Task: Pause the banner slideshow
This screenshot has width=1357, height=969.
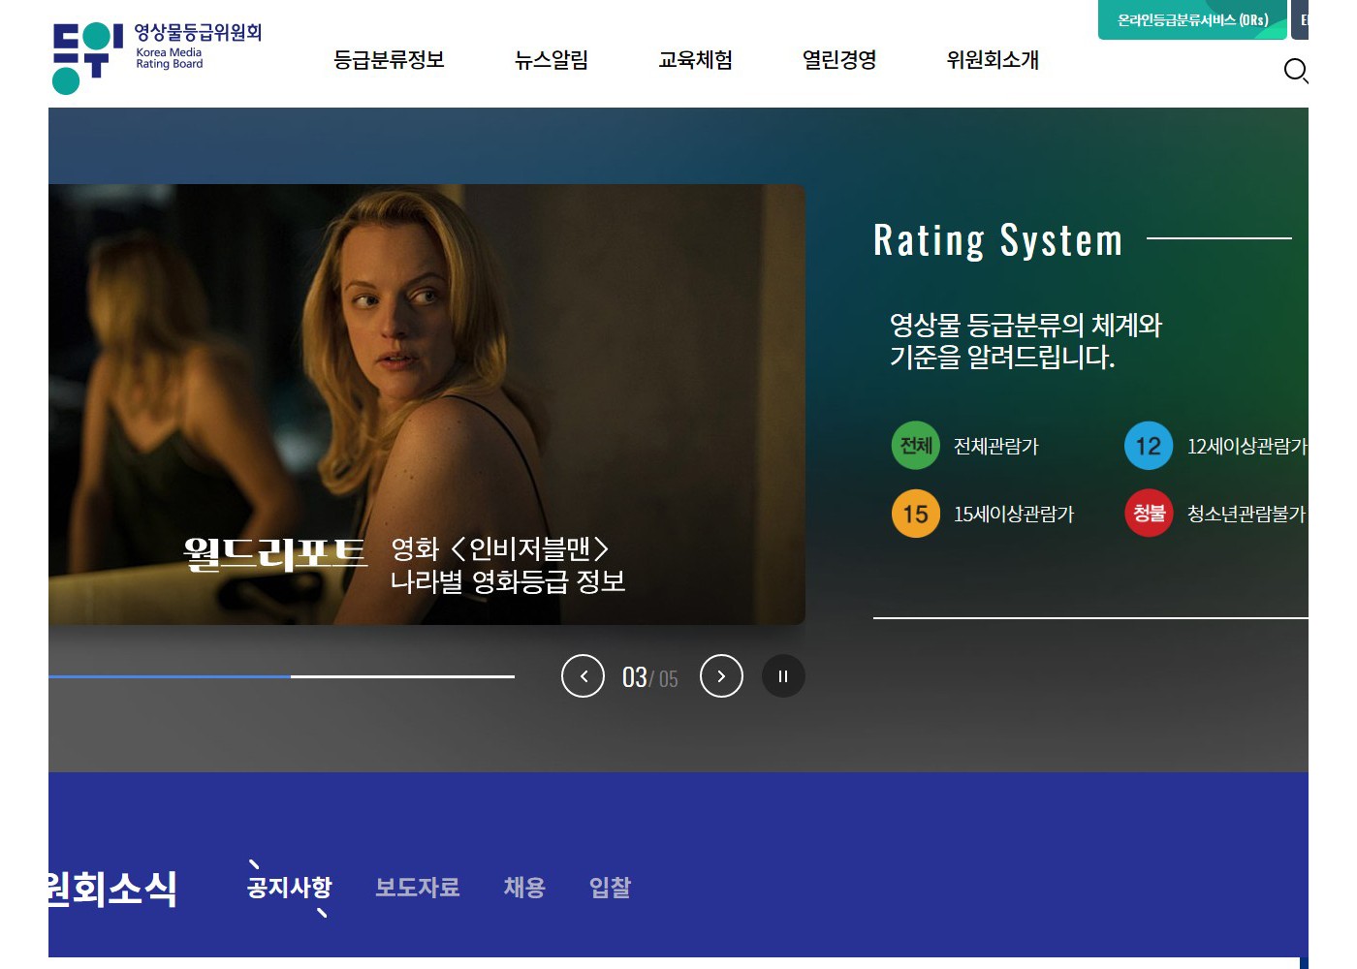Action: point(783,676)
